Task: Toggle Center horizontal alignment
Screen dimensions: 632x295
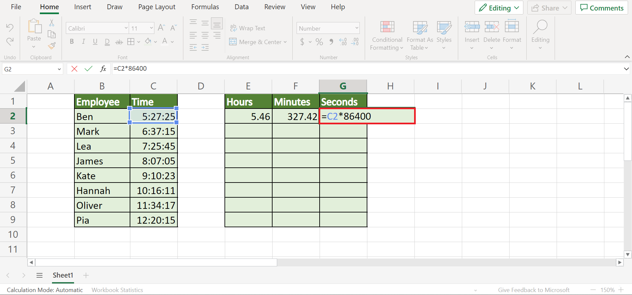Action: (205, 36)
